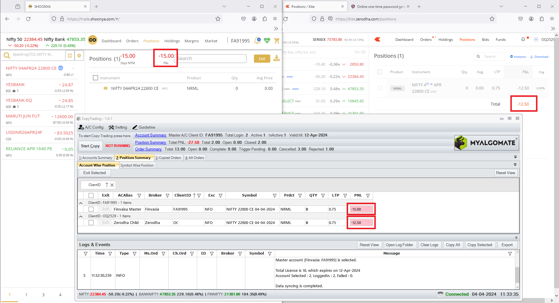The height and width of the screenshot is (303, 559).
Task: Check Zerodha Child row checkbox
Action: (x=91, y=223)
